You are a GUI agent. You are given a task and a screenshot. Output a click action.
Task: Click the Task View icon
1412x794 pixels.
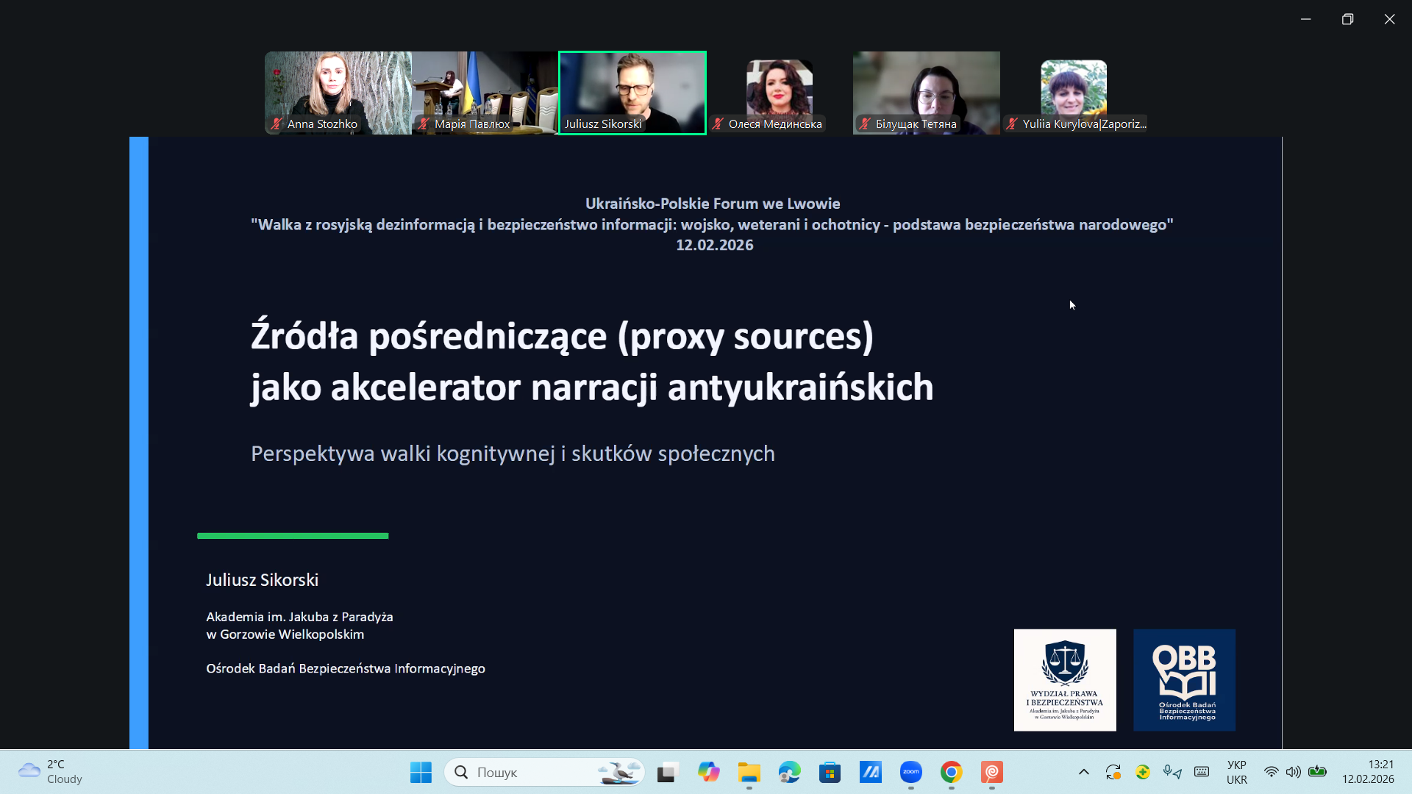click(667, 772)
